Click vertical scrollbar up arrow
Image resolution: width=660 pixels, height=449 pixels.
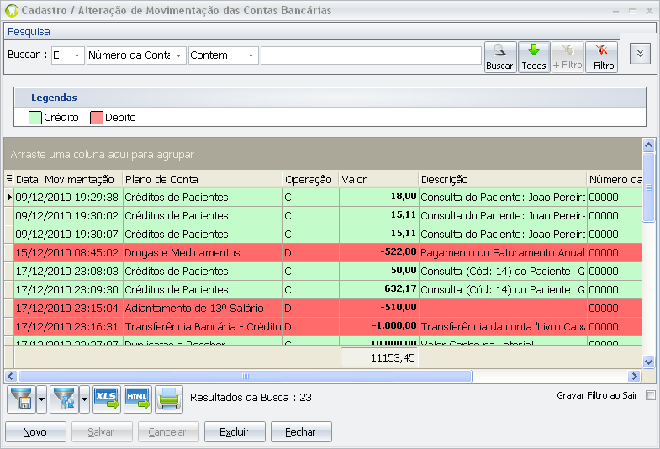(x=648, y=145)
